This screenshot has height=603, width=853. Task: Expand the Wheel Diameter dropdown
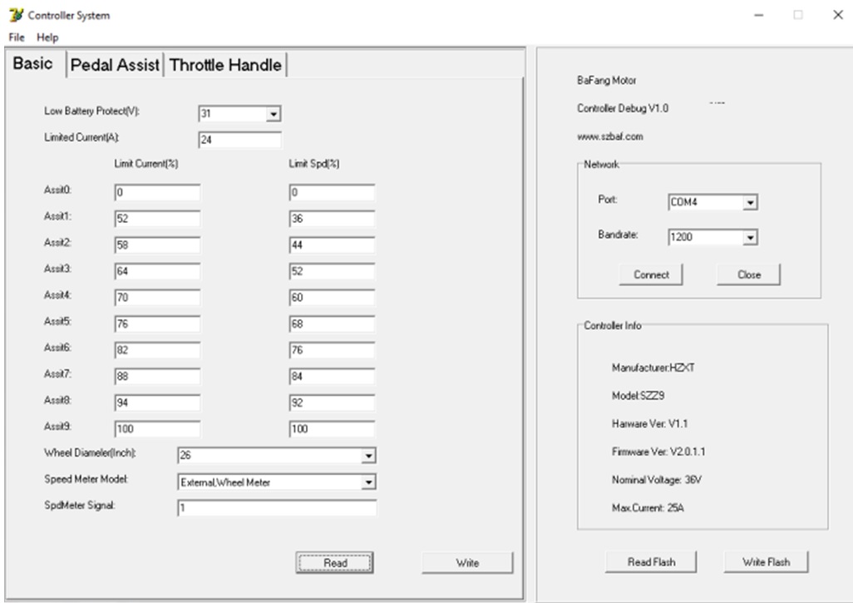[368, 456]
